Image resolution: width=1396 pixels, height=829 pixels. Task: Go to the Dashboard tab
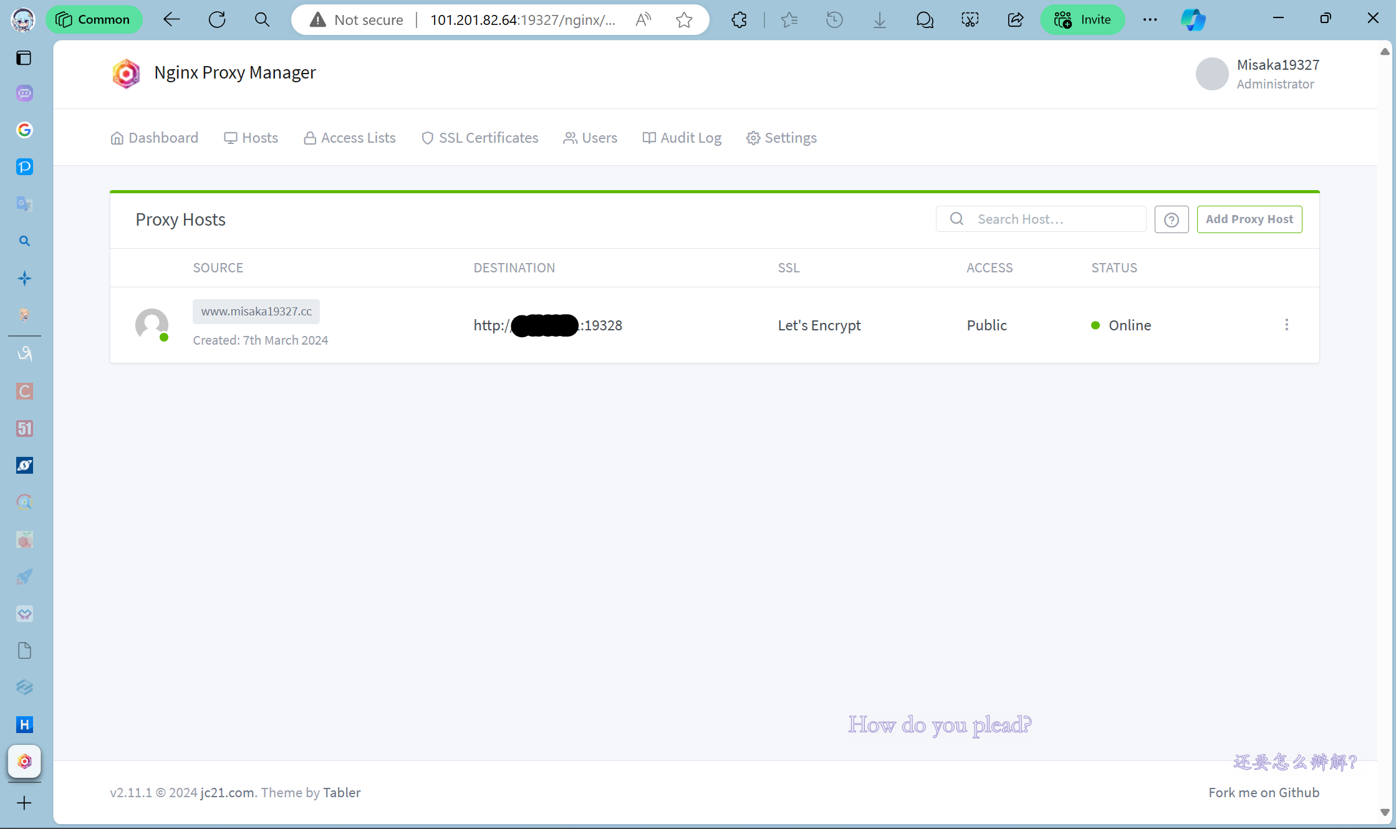154,138
